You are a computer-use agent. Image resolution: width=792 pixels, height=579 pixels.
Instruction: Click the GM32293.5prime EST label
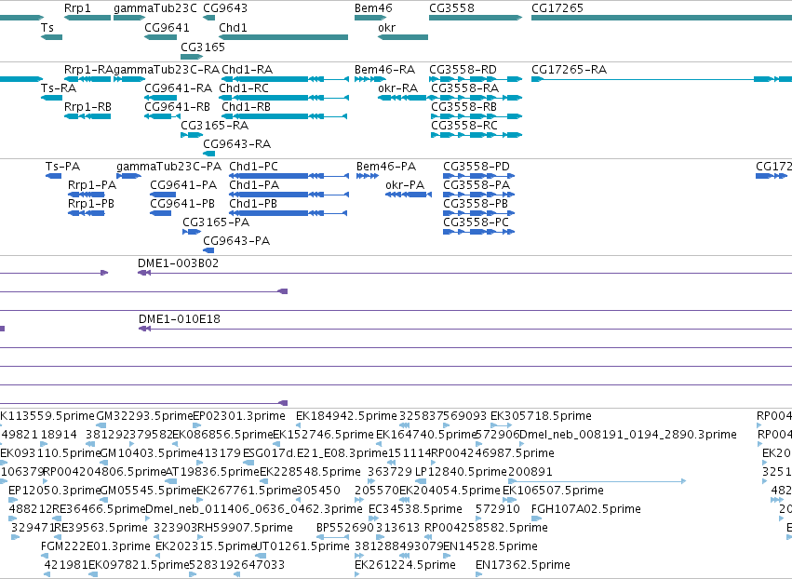click(x=144, y=416)
